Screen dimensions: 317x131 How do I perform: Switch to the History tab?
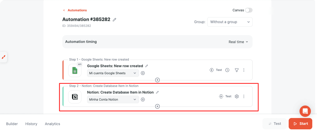(31, 124)
